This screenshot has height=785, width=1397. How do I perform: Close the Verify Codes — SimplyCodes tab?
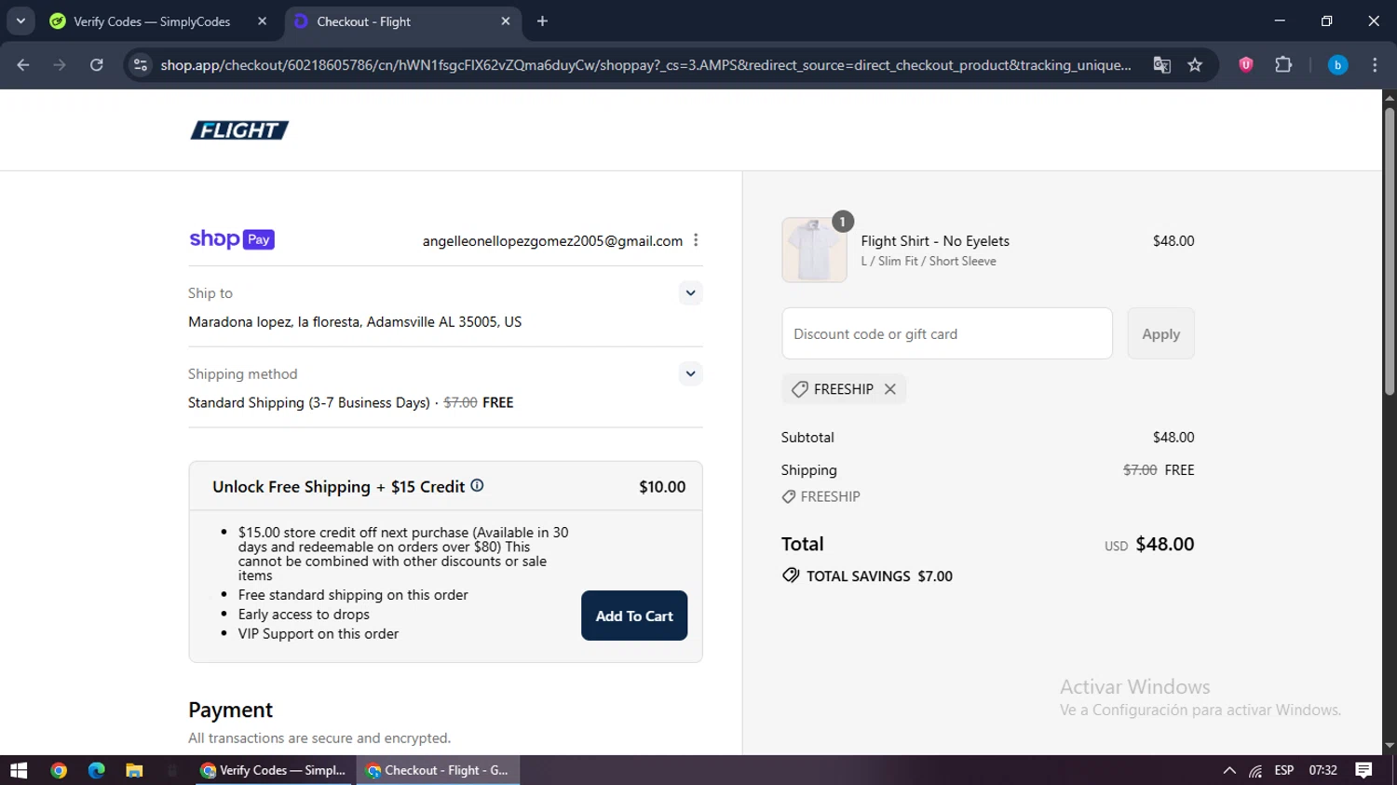pos(262,21)
